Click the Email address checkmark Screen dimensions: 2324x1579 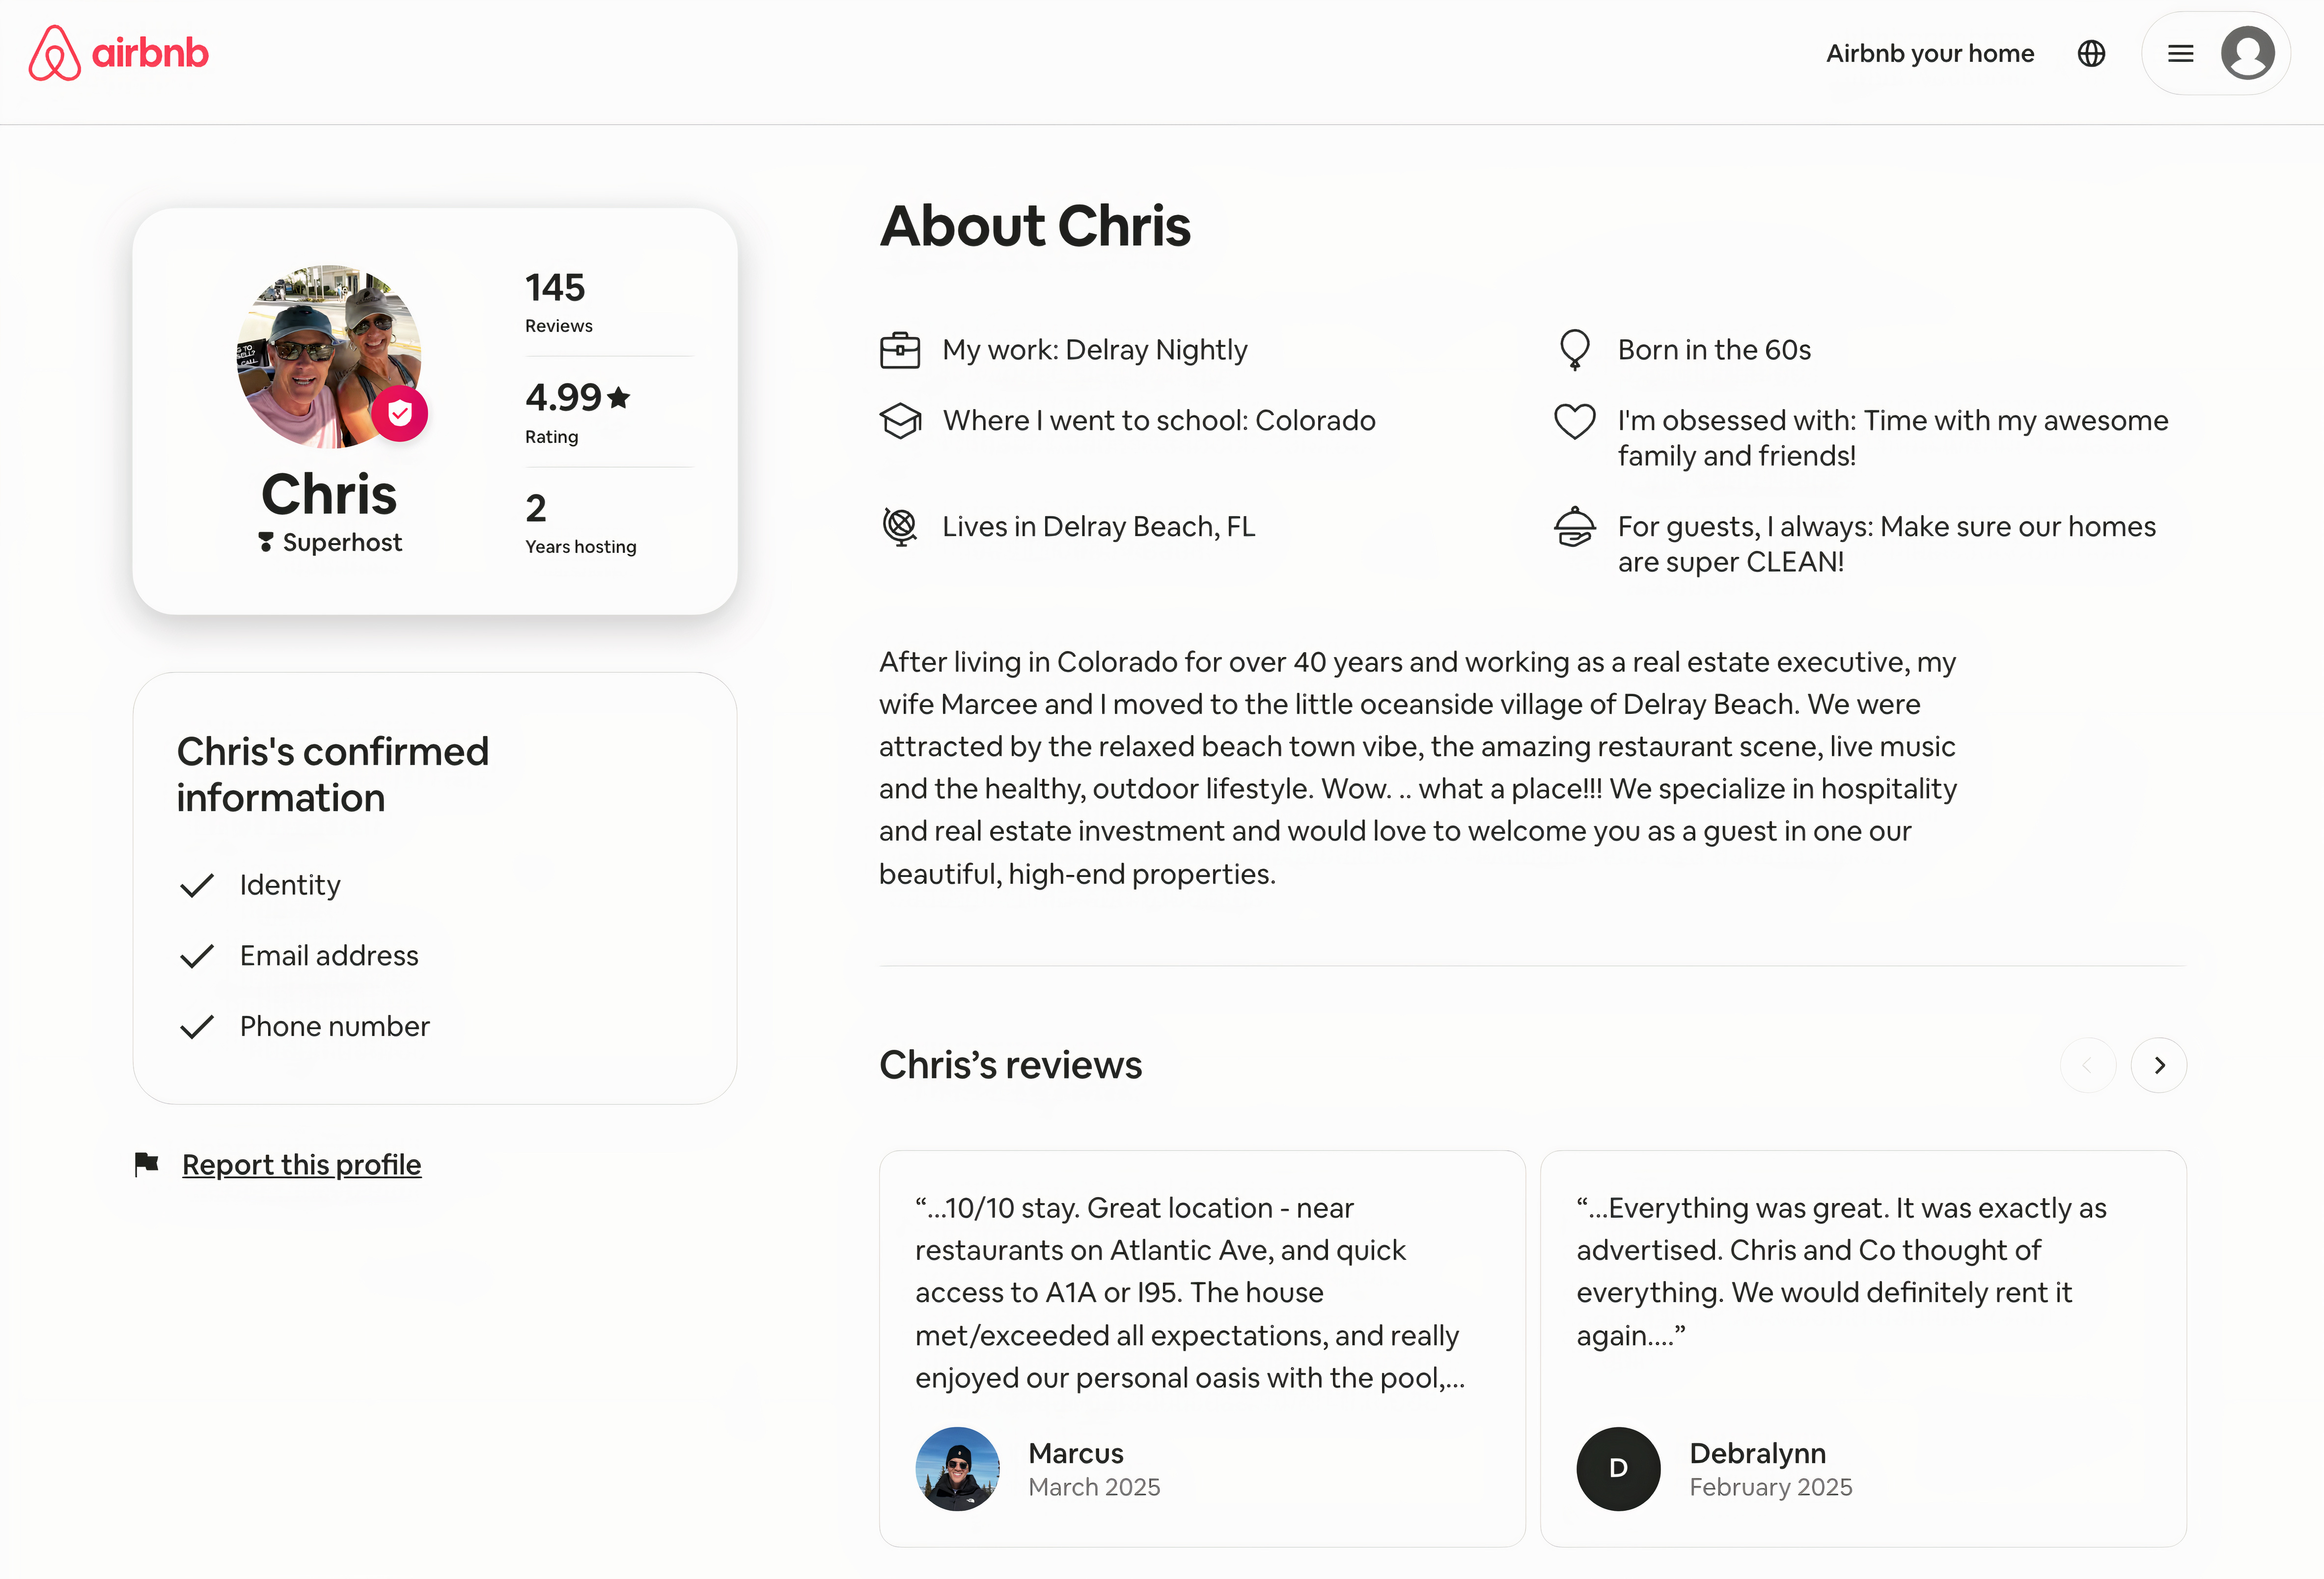click(x=197, y=956)
